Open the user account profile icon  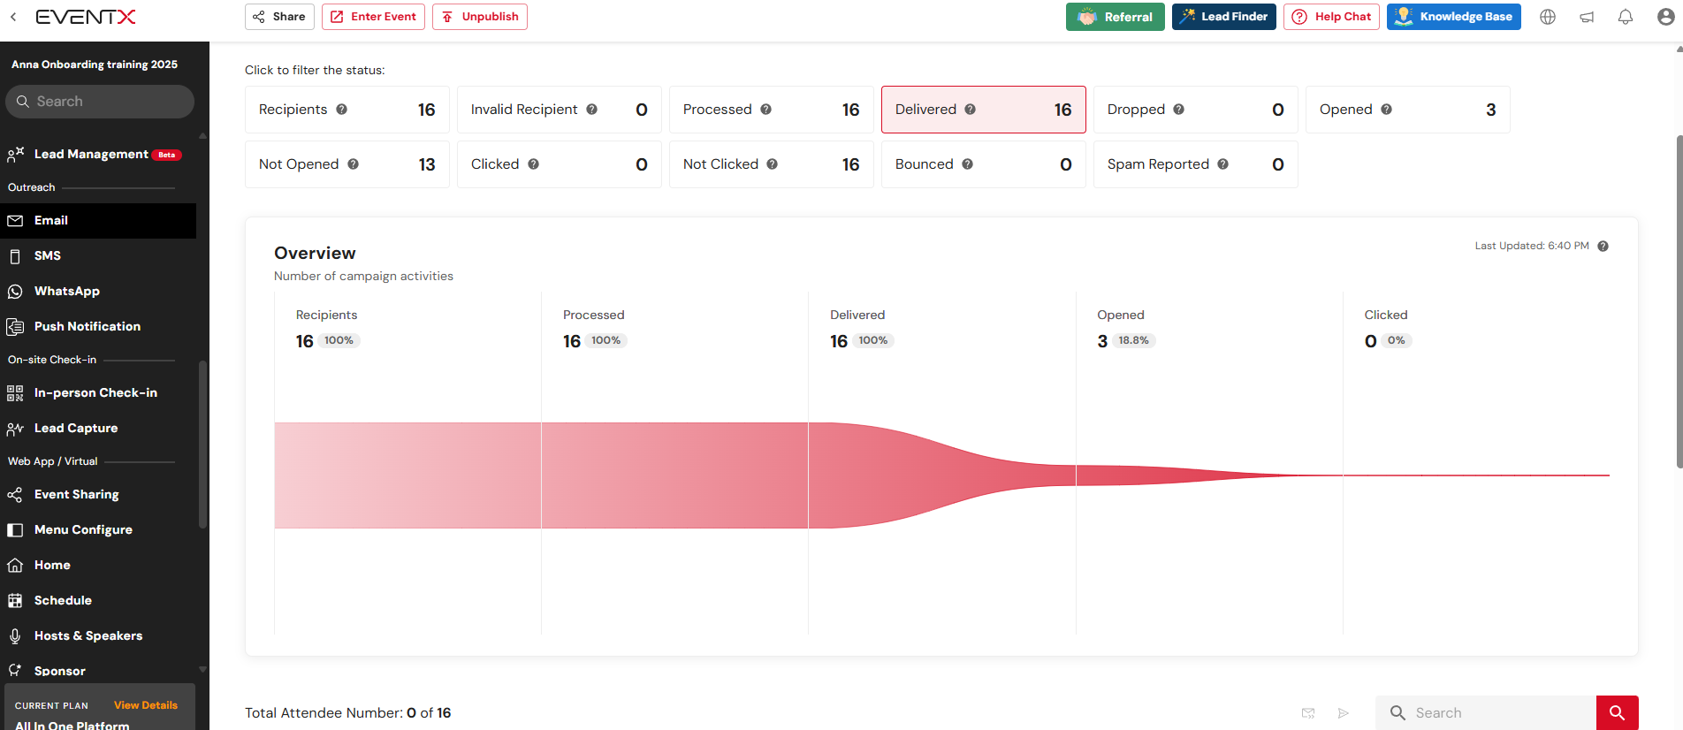click(x=1665, y=17)
